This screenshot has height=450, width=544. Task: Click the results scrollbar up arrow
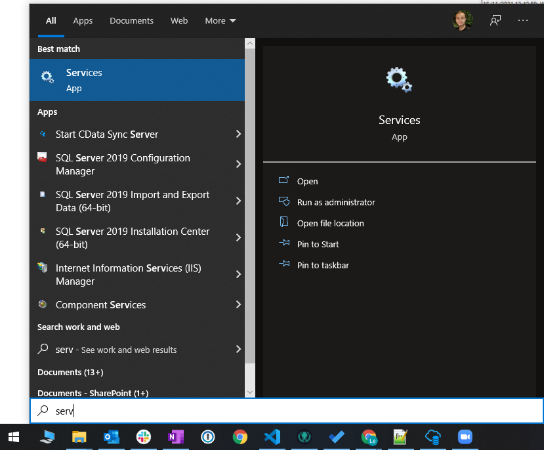[250, 43]
